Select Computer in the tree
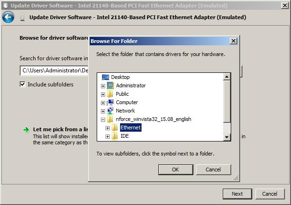291x205 pixels. click(x=127, y=102)
